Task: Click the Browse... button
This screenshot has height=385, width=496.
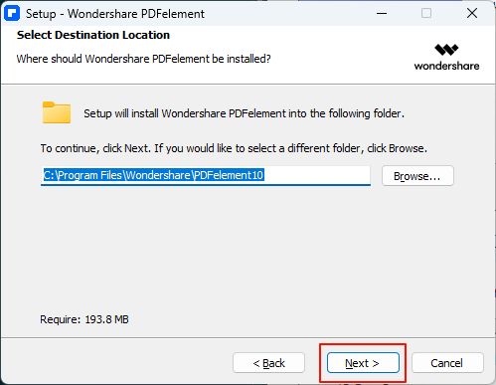Action: (417, 176)
